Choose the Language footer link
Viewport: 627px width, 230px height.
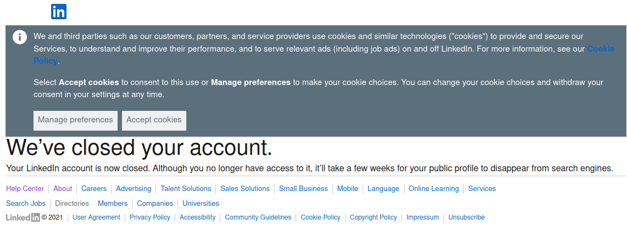coord(383,189)
